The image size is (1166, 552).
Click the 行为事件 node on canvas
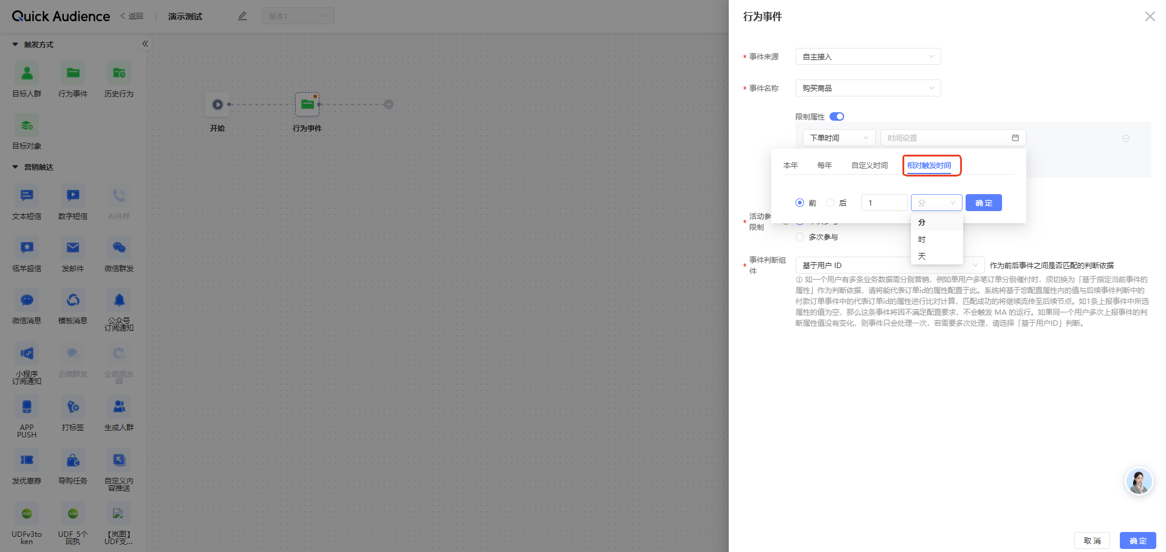pos(307,104)
